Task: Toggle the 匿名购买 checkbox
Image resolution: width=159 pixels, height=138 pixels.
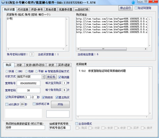Action: tap(57, 98)
